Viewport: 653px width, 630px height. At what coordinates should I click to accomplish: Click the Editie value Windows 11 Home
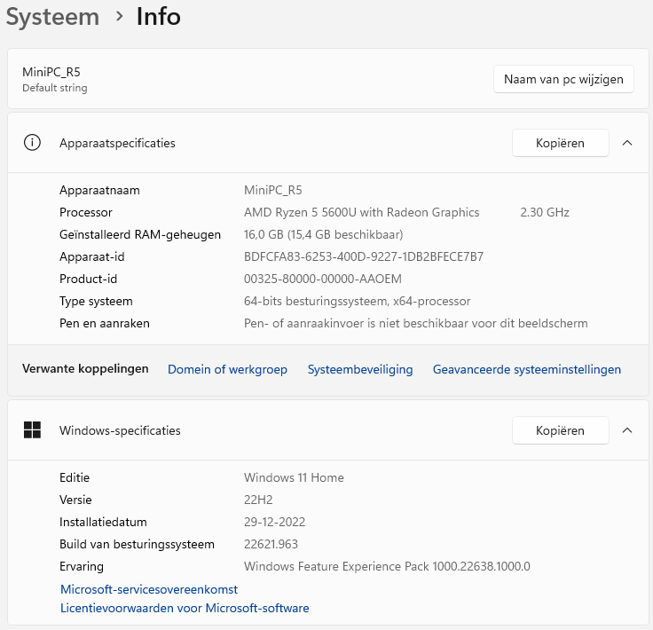(x=294, y=477)
